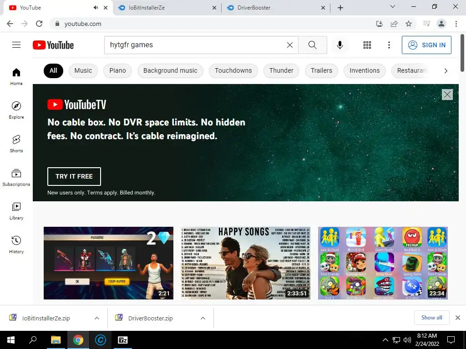Select the Background music chip
The width and height of the screenshot is (466, 349).
click(170, 70)
